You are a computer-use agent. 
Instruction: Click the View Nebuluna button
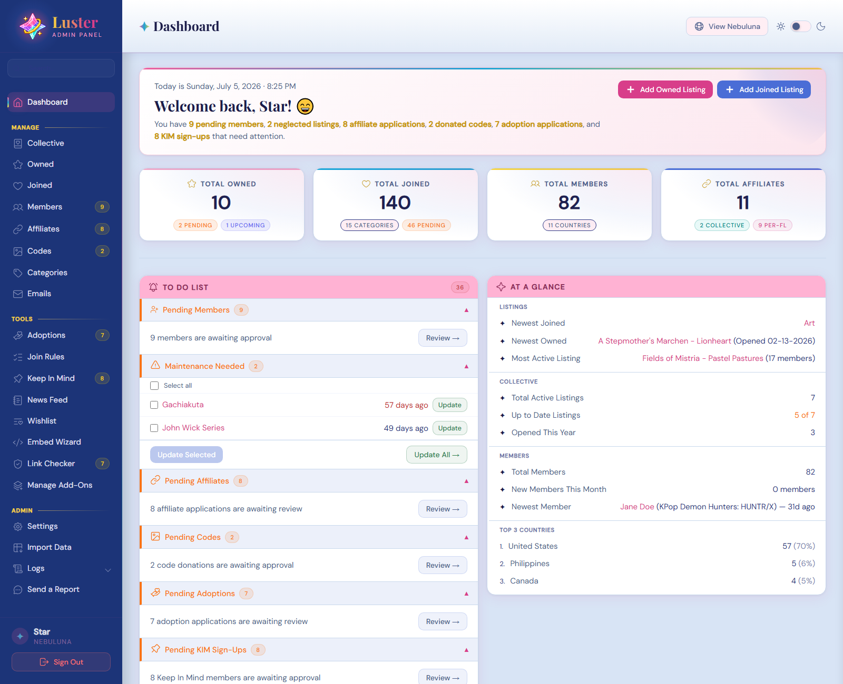(727, 26)
